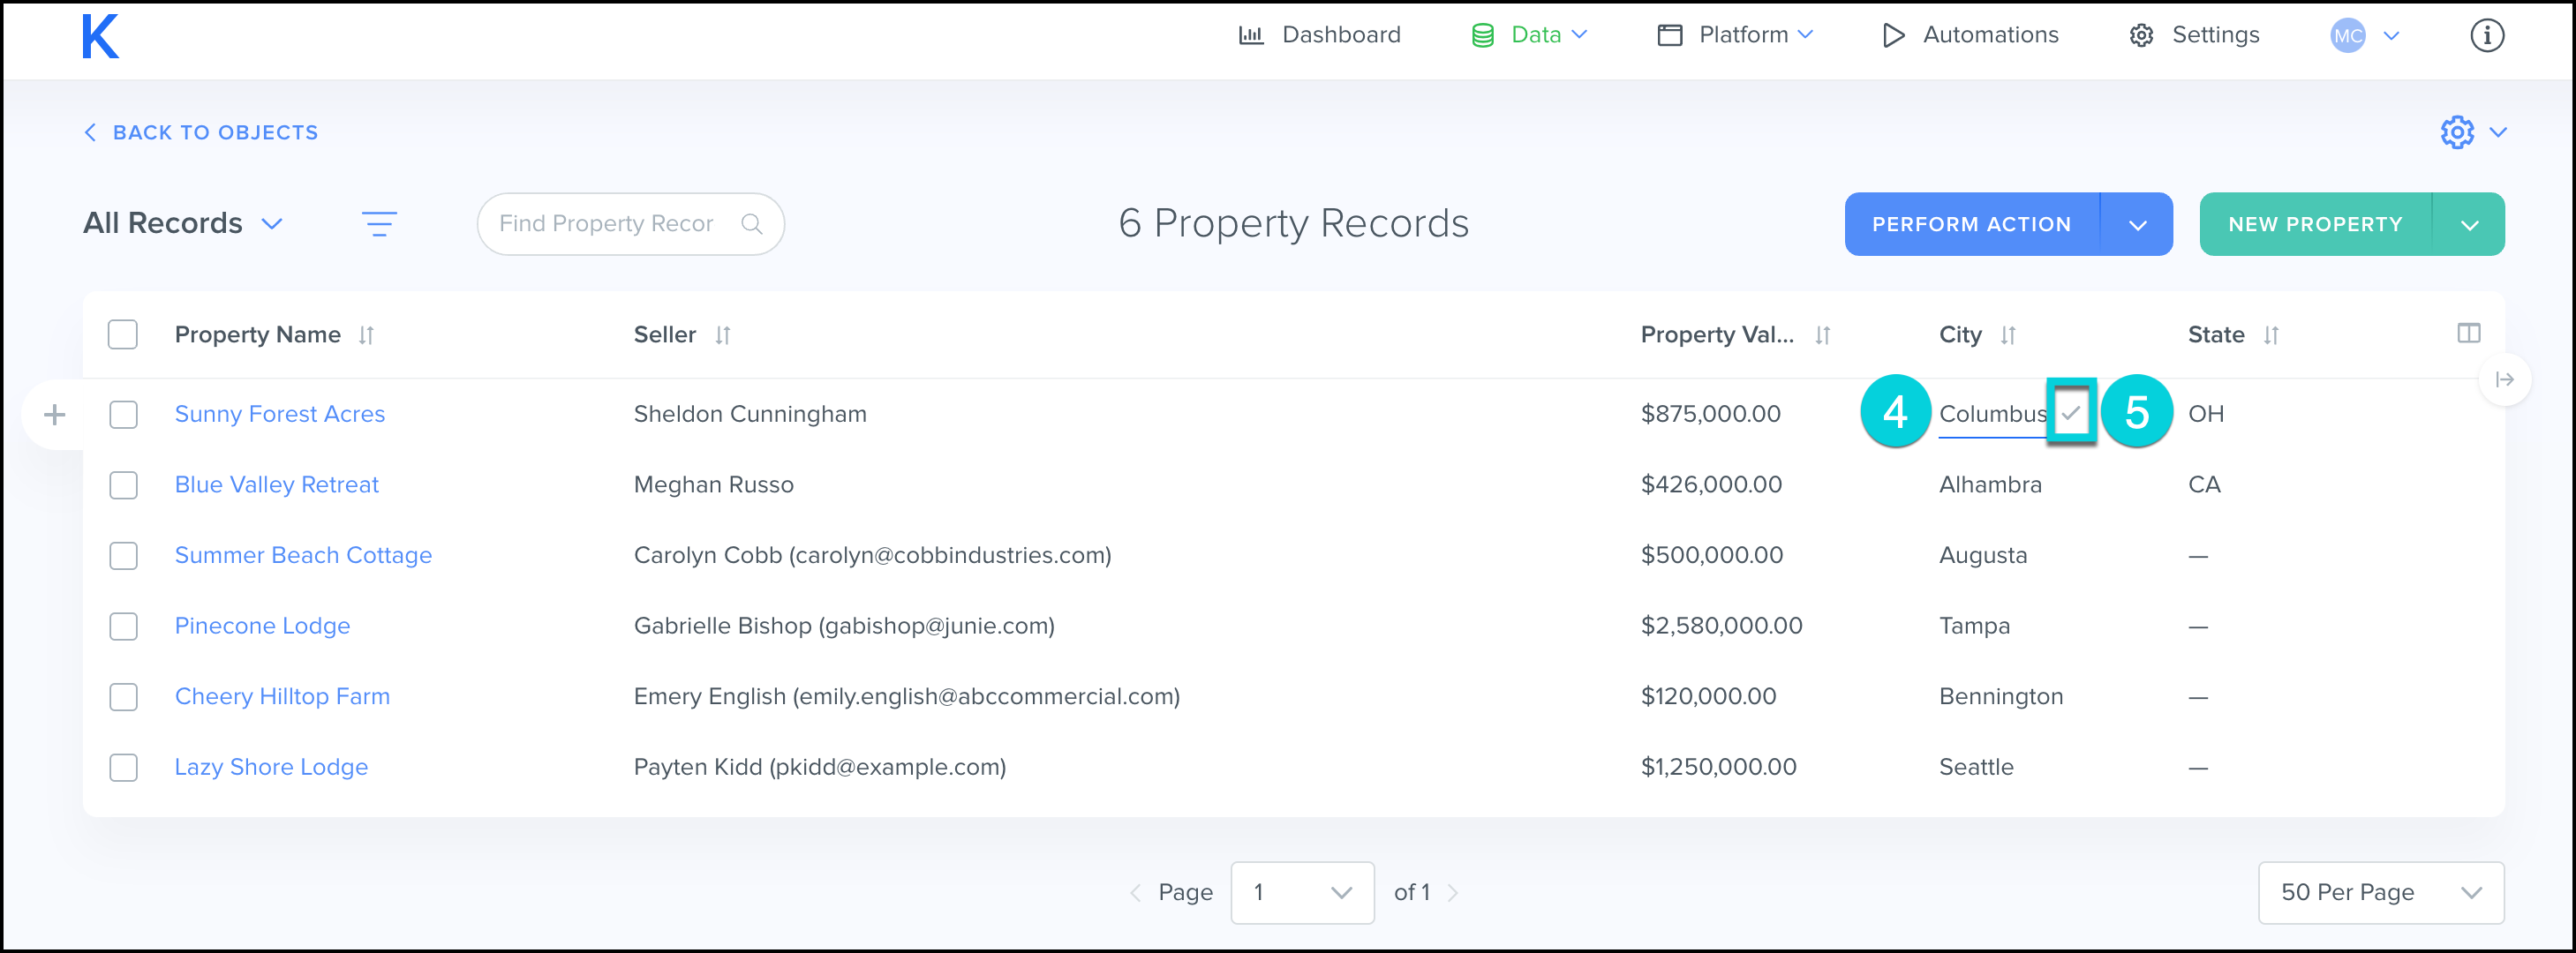The image size is (2576, 953).
Task: Select the Blue Valley Retreat checkbox
Action: click(x=124, y=485)
